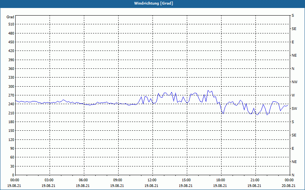Image resolution: width=305 pixels, height=190 pixels.
Task: Select the 03:00 time label
Action: pos(48,180)
